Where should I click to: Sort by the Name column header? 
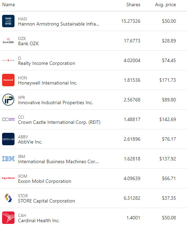[9, 4]
